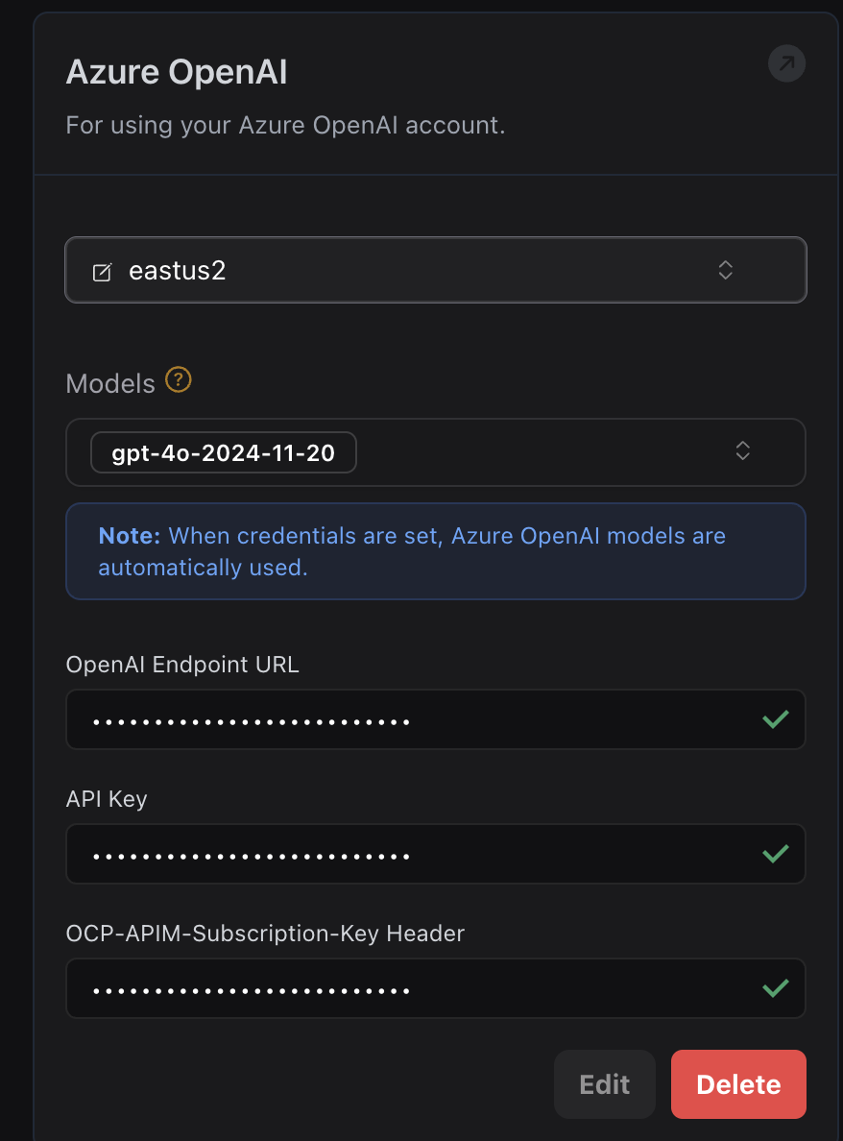Click the external link arrow icon
This screenshot has height=1141, width=843.
coord(786,63)
